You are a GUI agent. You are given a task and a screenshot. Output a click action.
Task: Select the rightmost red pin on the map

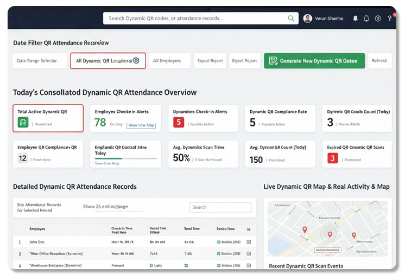(x=353, y=235)
